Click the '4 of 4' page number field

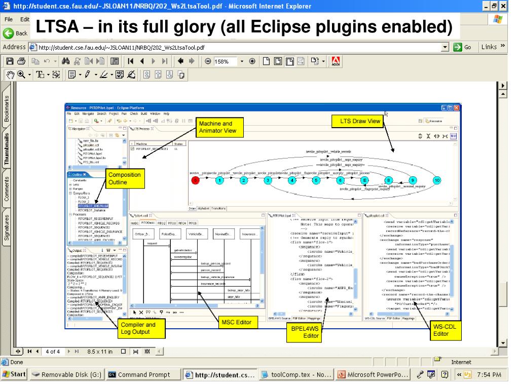[53, 352]
